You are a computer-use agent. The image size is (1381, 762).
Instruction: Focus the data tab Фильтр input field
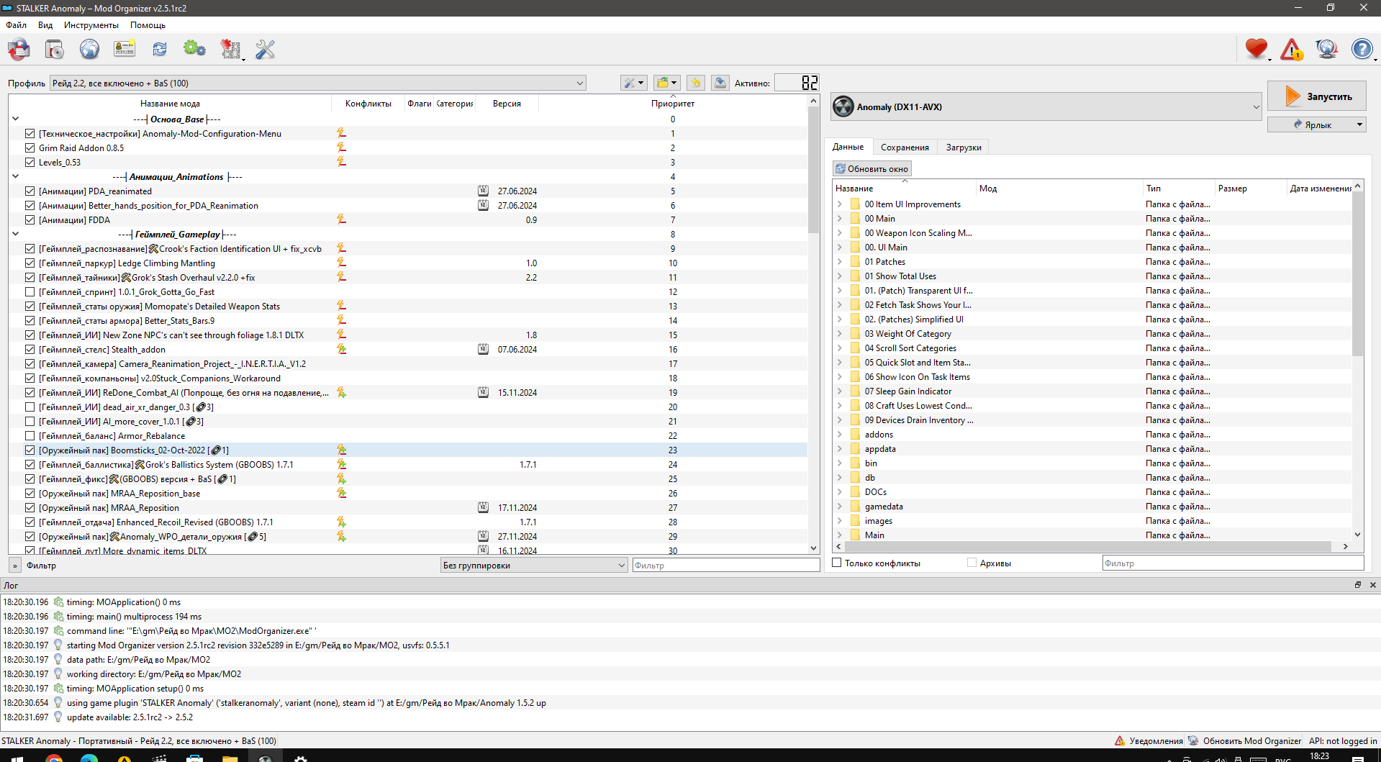click(x=1232, y=563)
